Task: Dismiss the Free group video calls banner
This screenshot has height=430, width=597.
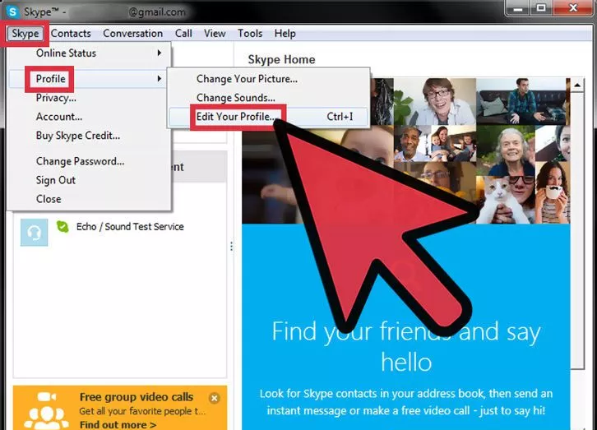Action: 215,398
